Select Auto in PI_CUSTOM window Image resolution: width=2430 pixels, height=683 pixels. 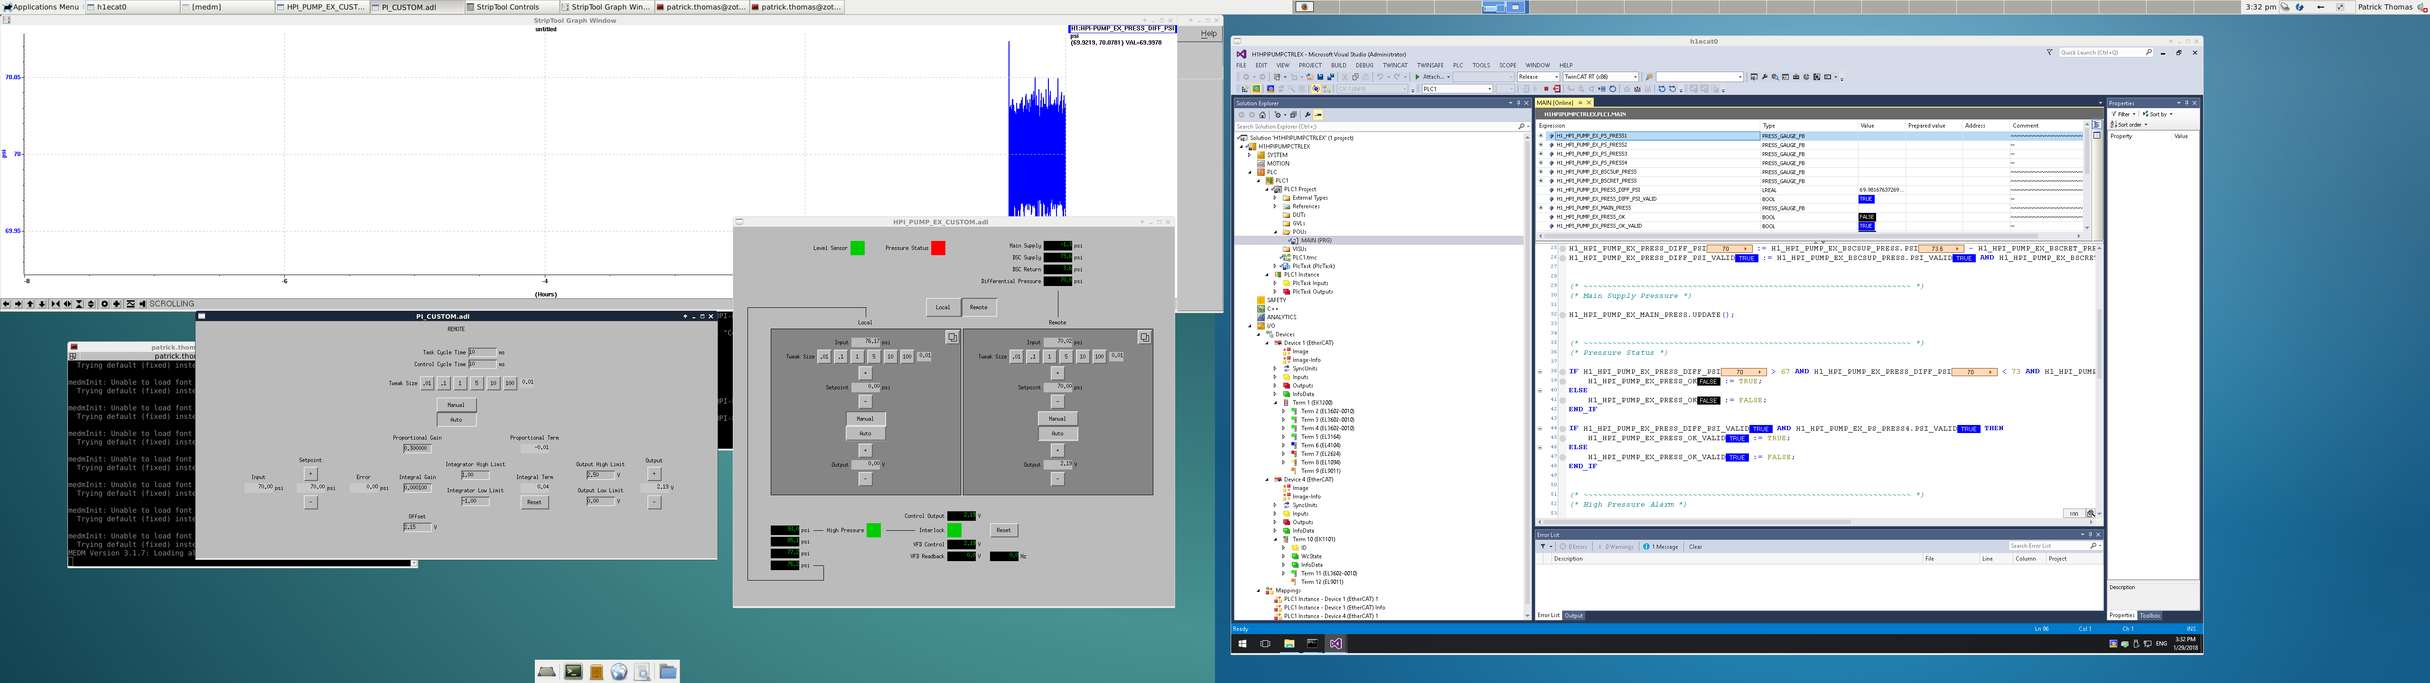pyautogui.click(x=457, y=420)
